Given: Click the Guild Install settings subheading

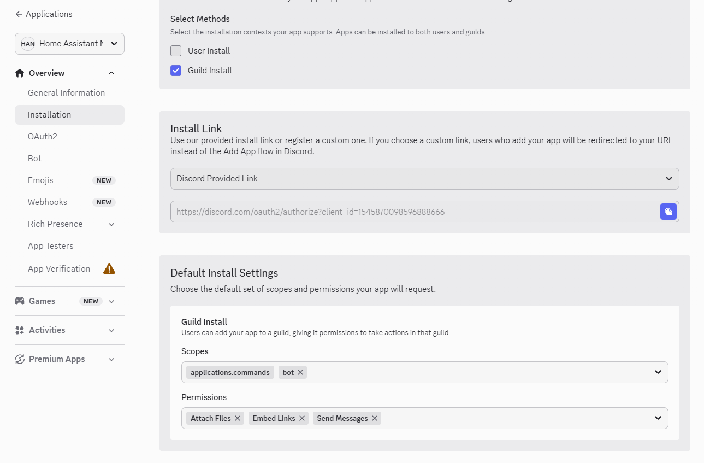Looking at the screenshot, I should pyautogui.click(x=204, y=322).
